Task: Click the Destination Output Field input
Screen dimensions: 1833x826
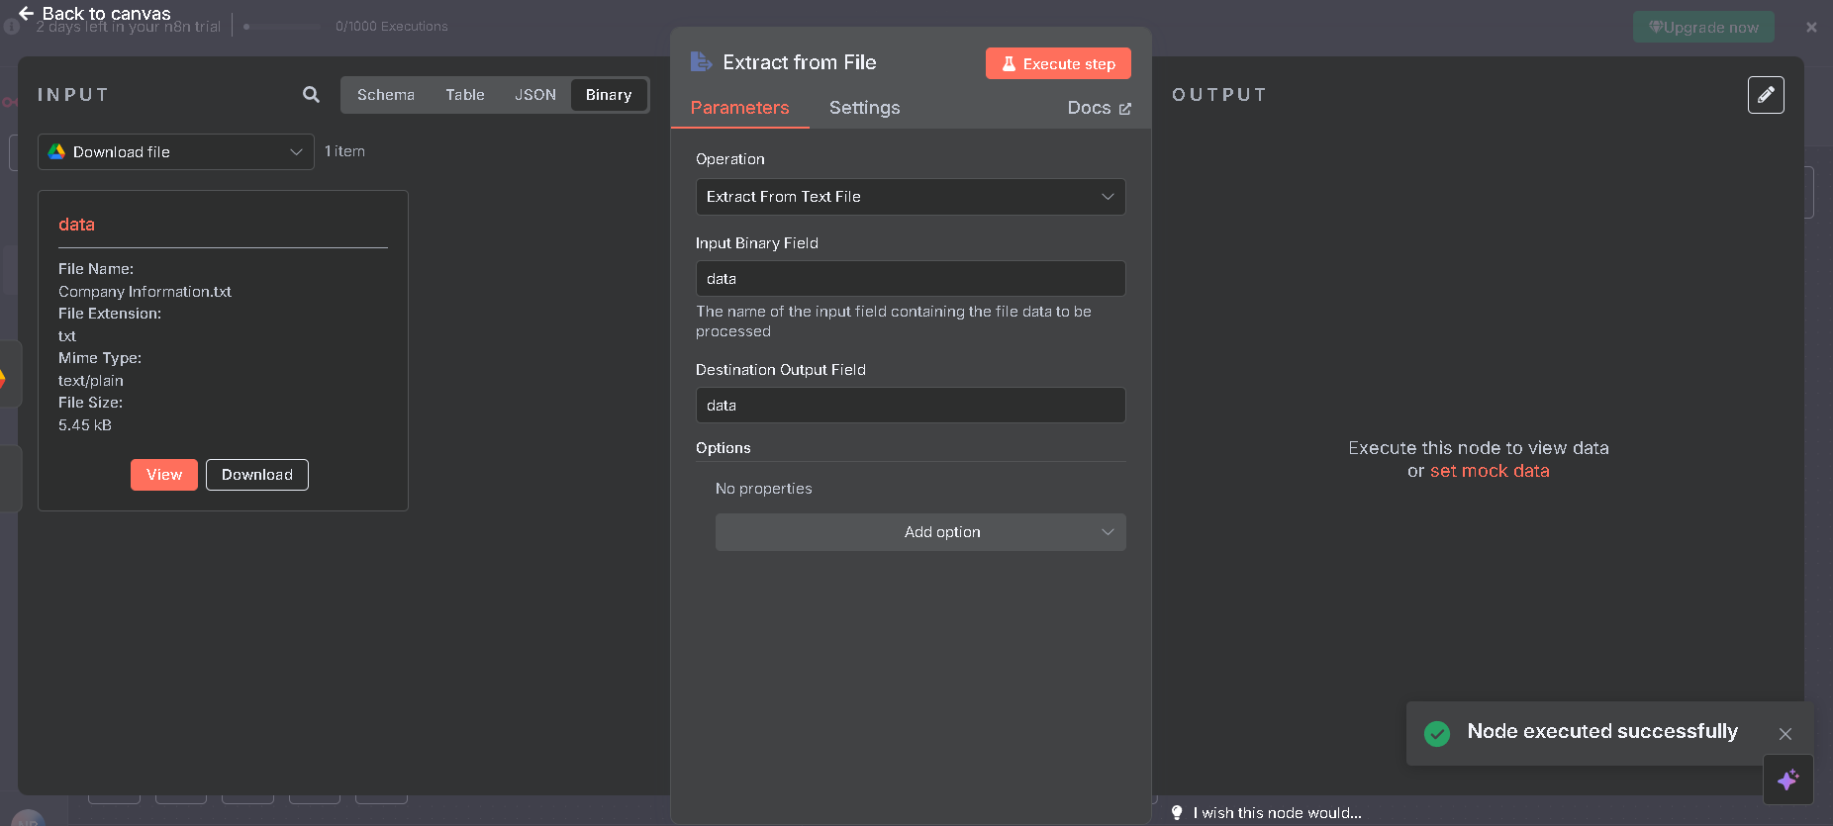Action: (910, 406)
